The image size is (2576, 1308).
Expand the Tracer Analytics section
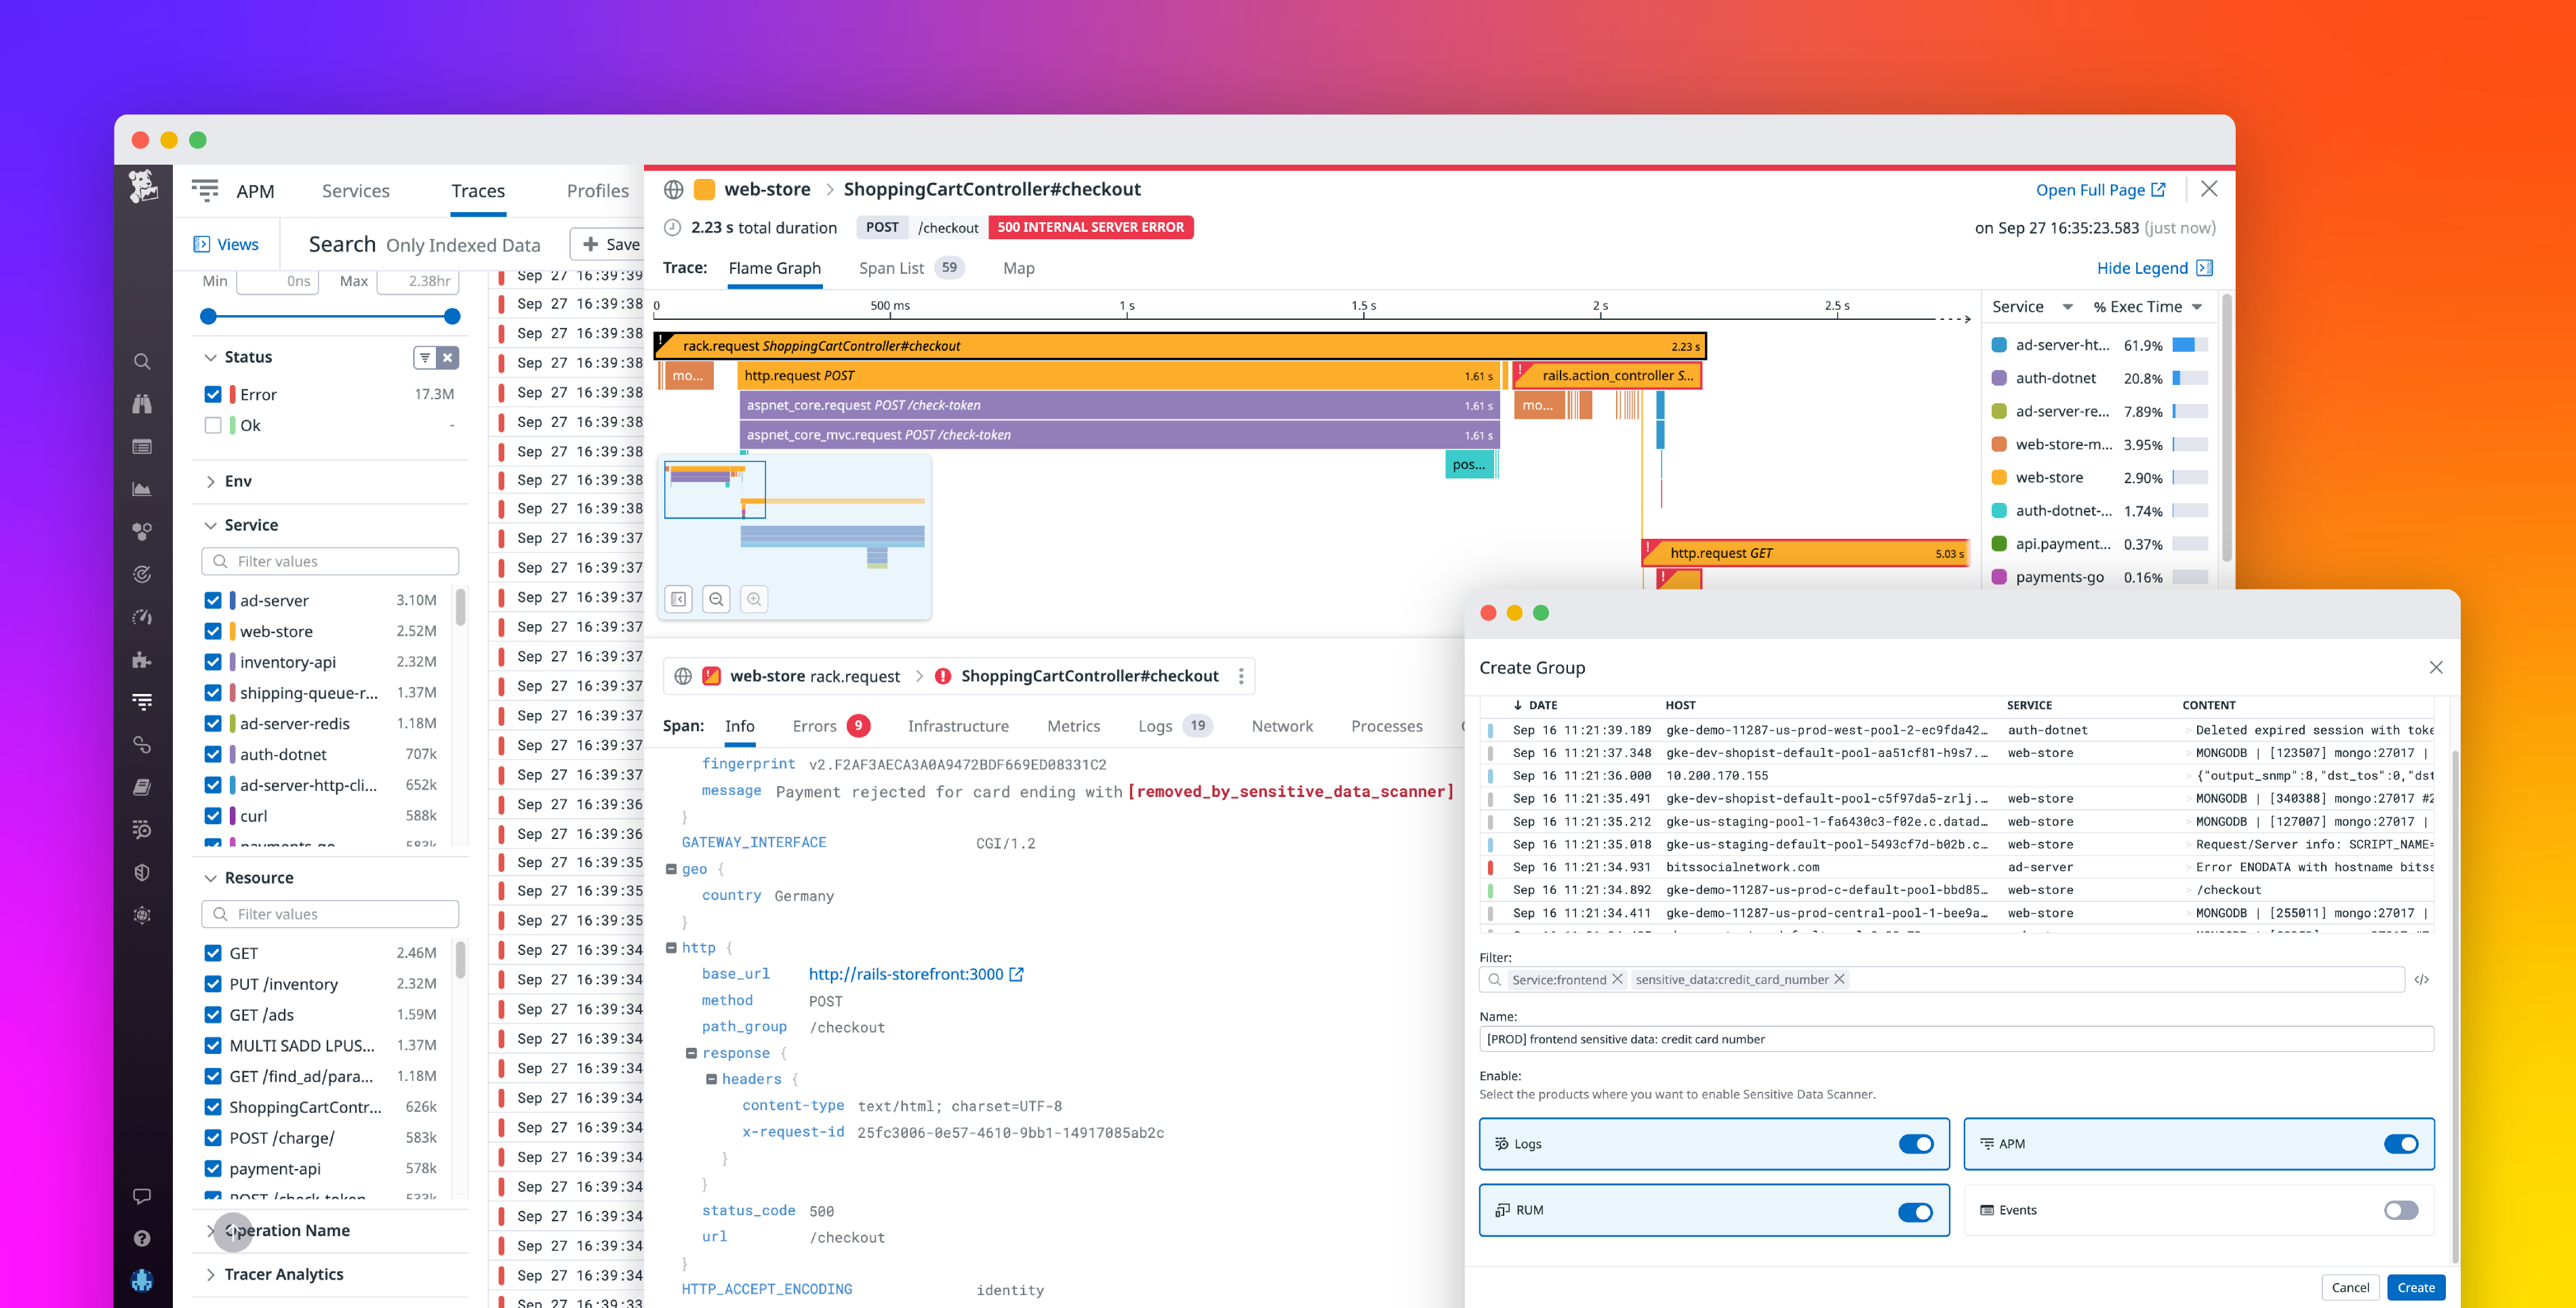(x=283, y=1274)
